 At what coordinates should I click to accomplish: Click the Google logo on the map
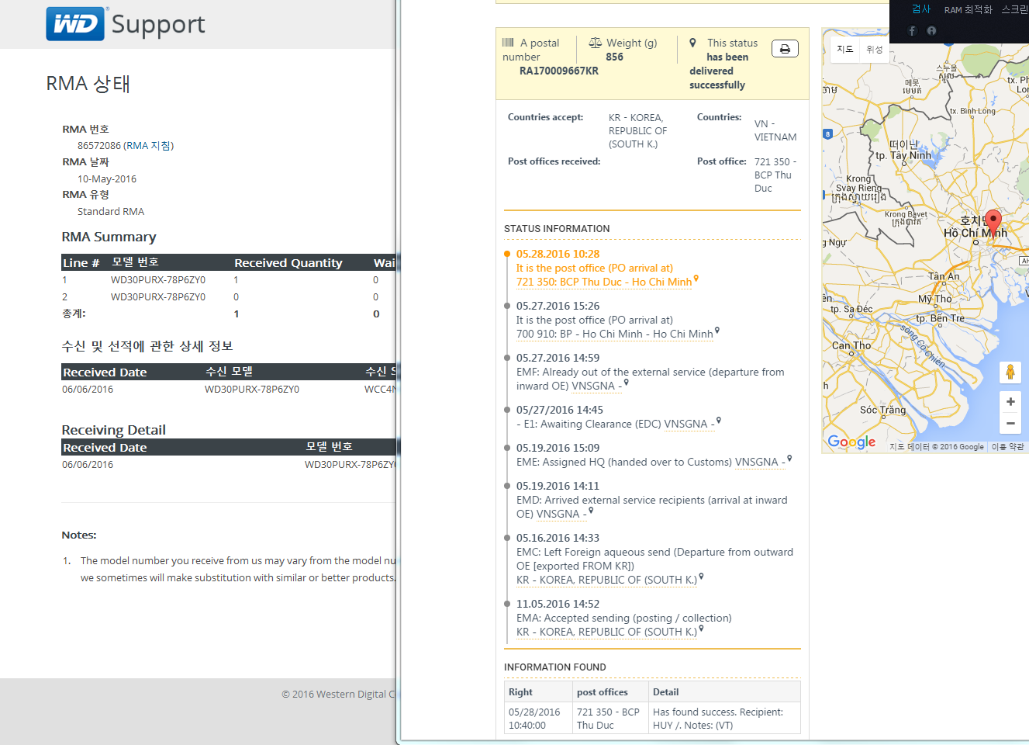tap(851, 442)
